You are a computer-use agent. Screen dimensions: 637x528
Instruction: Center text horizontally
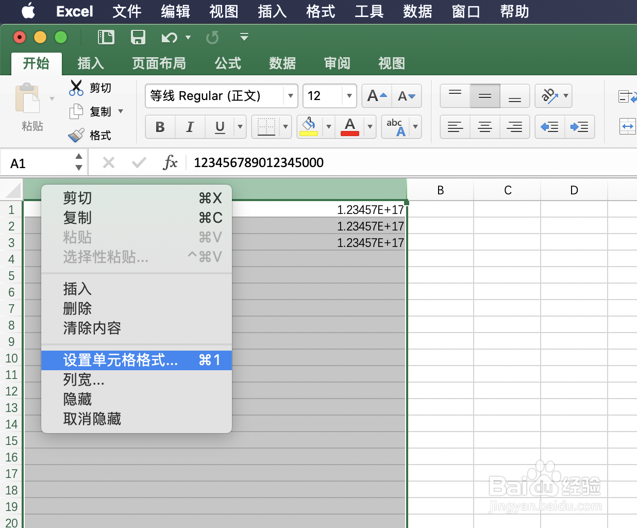click(x=485, y=127)
